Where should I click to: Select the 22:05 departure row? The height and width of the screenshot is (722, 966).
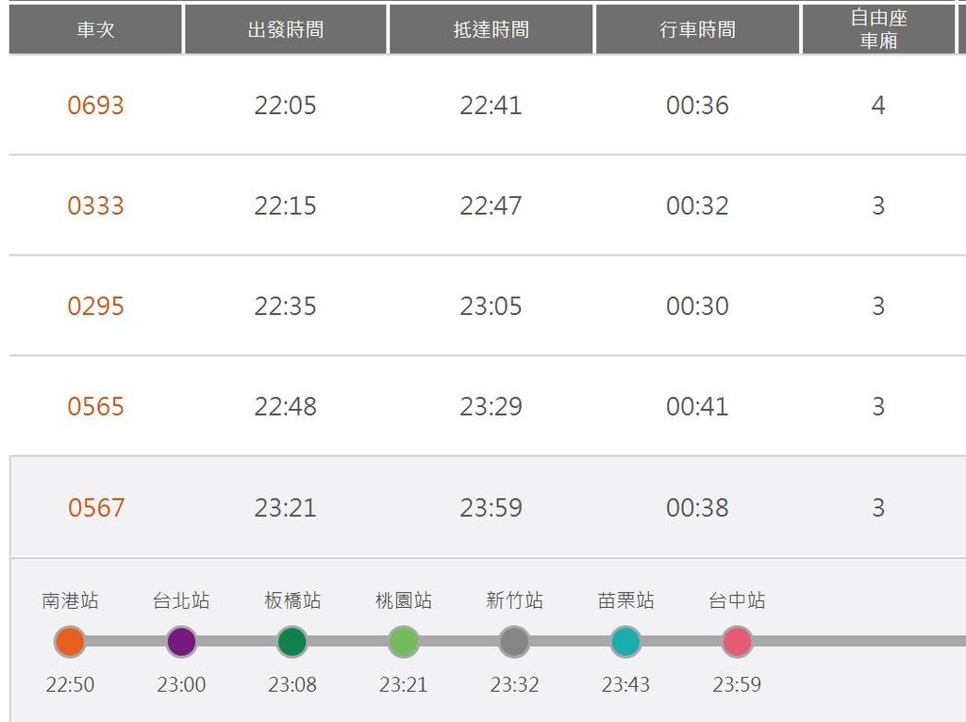click(488, 106)
